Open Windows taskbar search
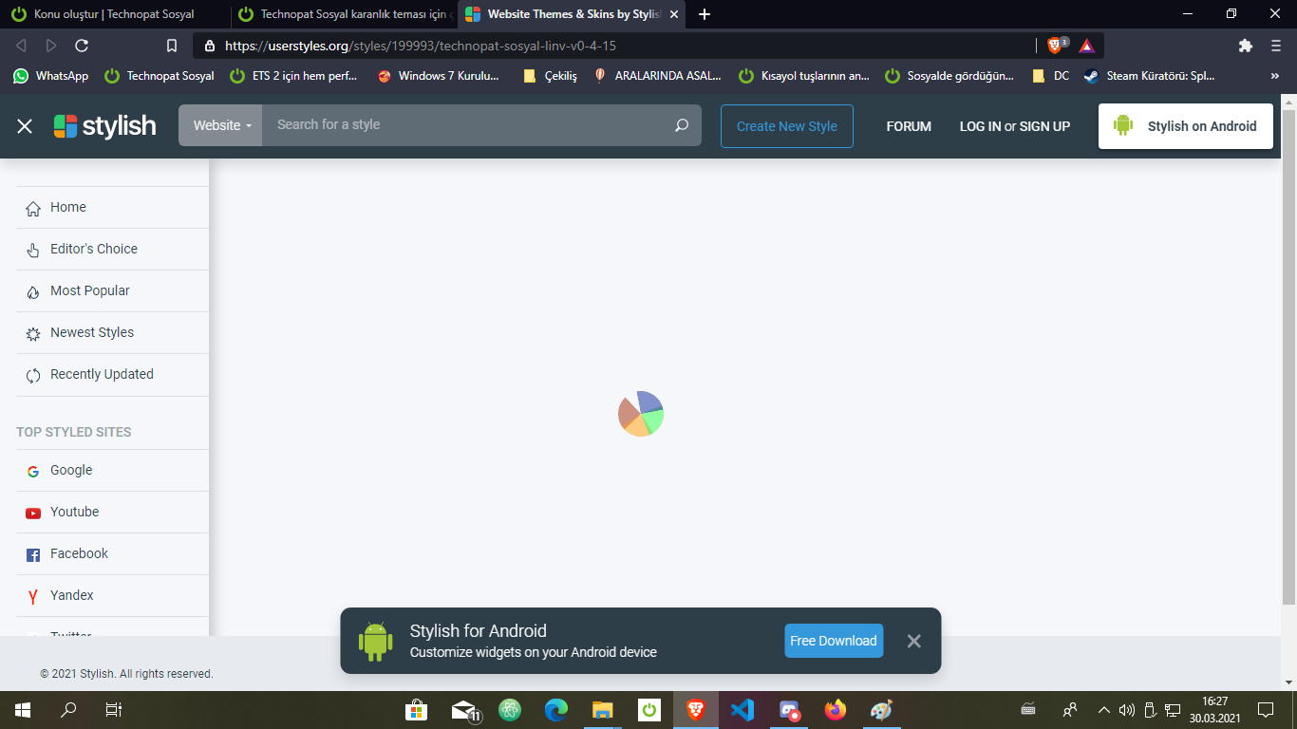Screen dimensions: 1297x729 click(x=68, y=710)
